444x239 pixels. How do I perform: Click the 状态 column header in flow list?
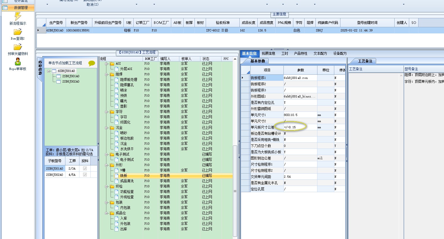[x=210, y=59]
